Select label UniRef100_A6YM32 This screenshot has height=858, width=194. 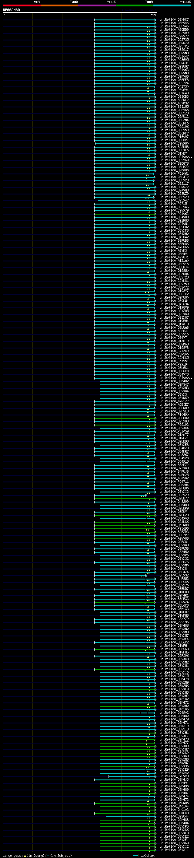tap(174, 103)
